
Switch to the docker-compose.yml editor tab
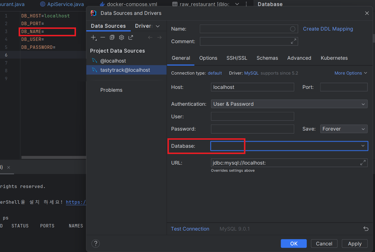(128, 4)
